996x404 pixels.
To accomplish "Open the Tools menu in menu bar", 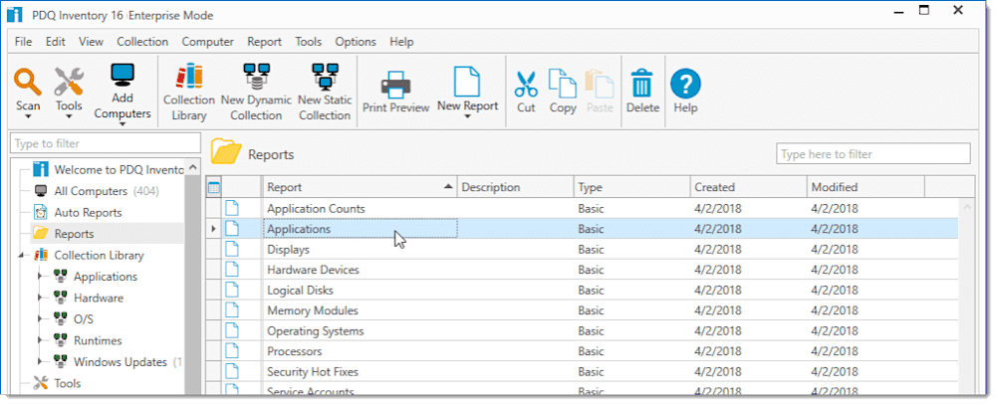I will coord(308,42).
